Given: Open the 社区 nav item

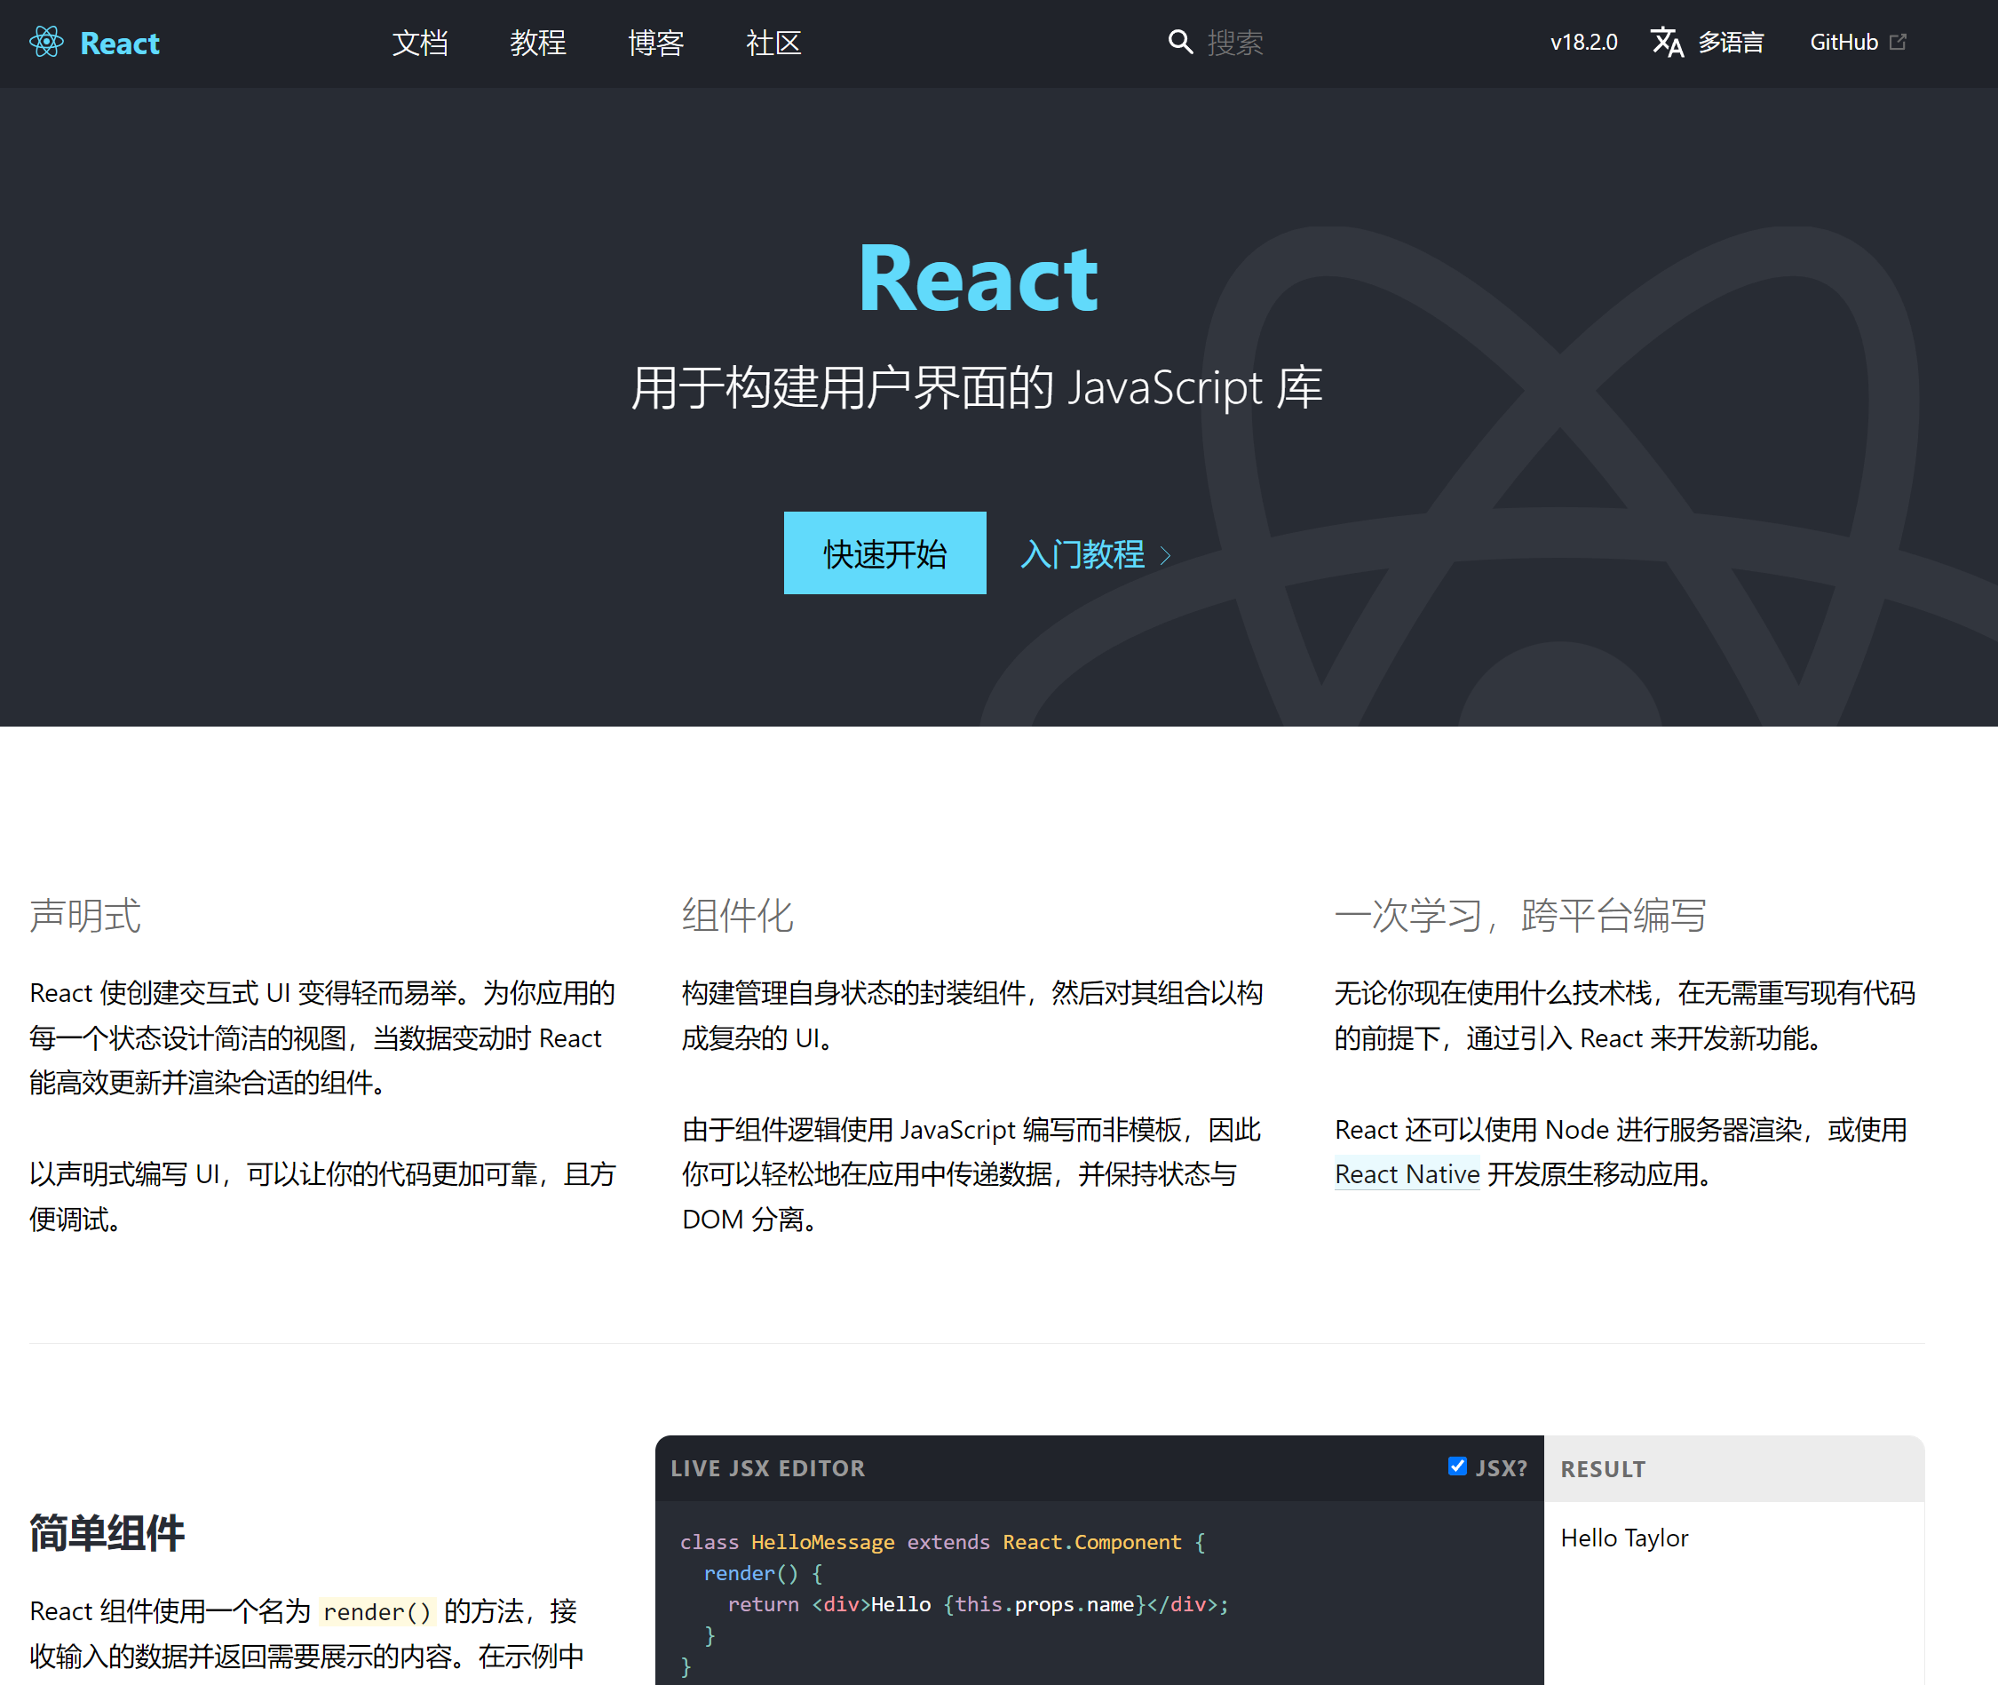Looking at the screenshot, I should (773, 43).
